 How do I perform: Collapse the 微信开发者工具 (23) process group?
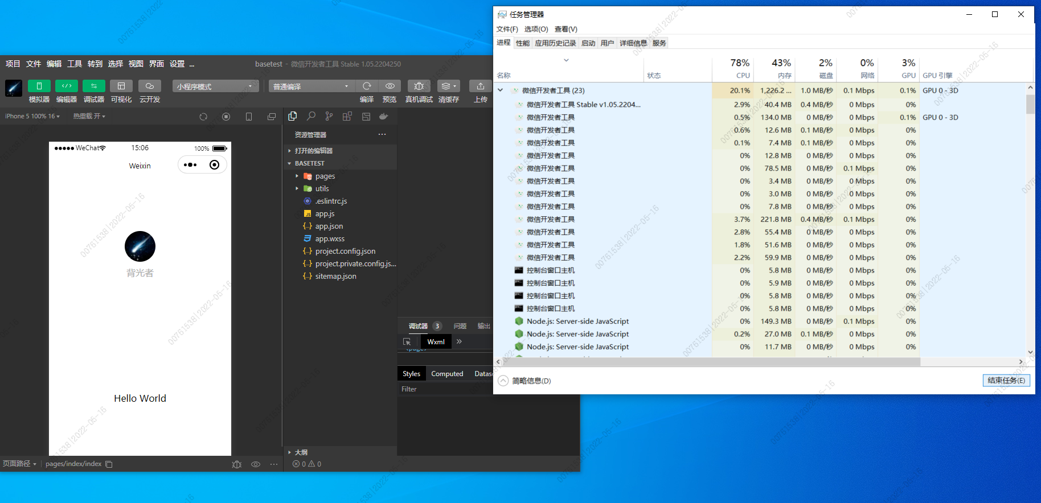tap(500, 90)
